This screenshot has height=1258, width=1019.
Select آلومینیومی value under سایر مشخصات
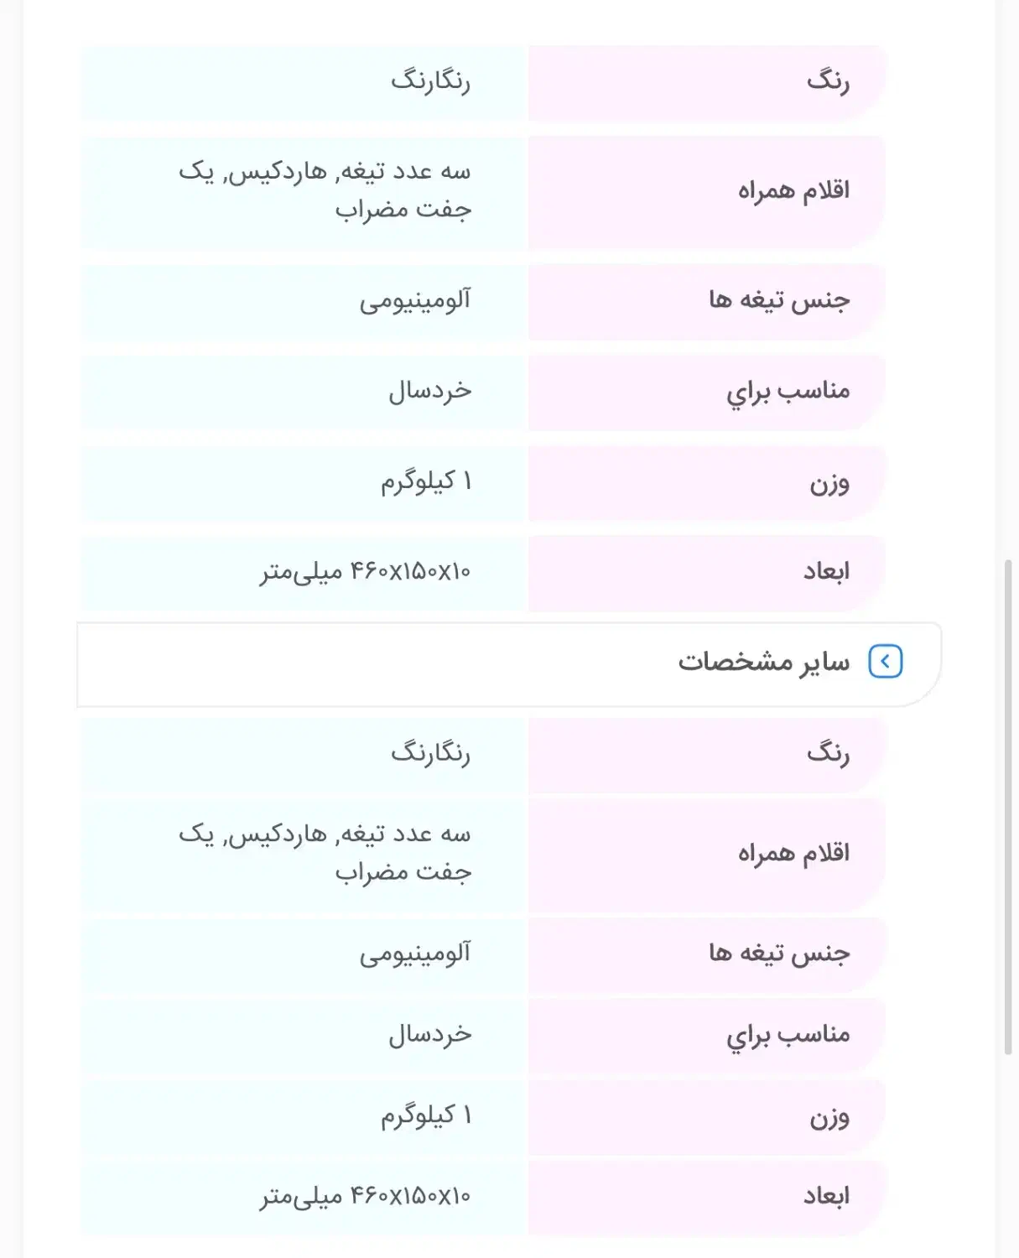click(415, 954)
